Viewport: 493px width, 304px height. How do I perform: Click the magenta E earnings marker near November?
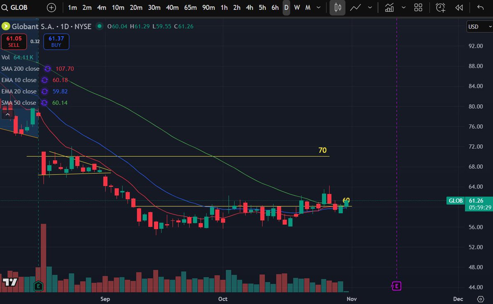(396, 286)
